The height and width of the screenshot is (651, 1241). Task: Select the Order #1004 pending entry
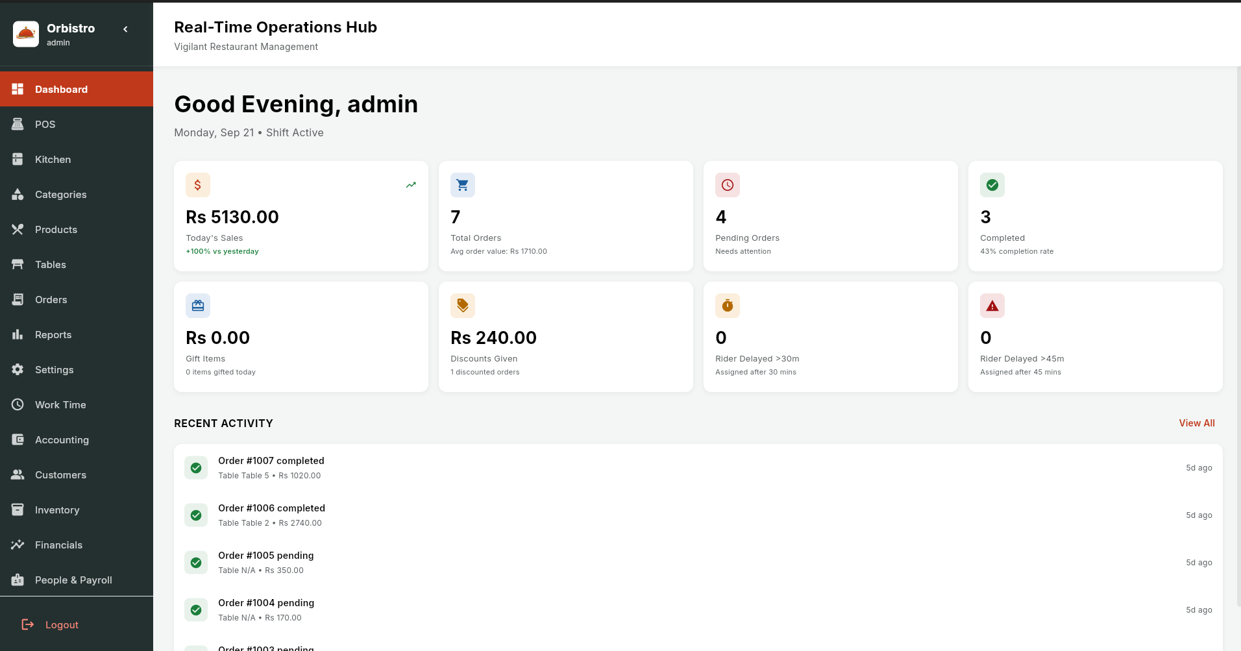pyautogui.click(x=698, y=610)
